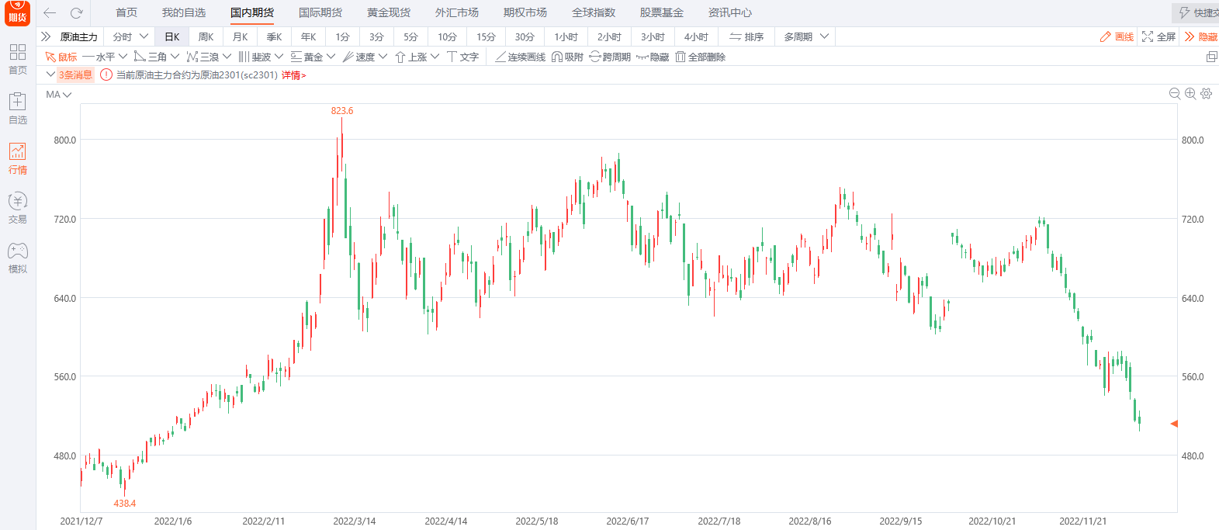Open 模拟 gamepad icon in sidebar
The height and width of the screenshot is (530, 1219).
[18, 258]
